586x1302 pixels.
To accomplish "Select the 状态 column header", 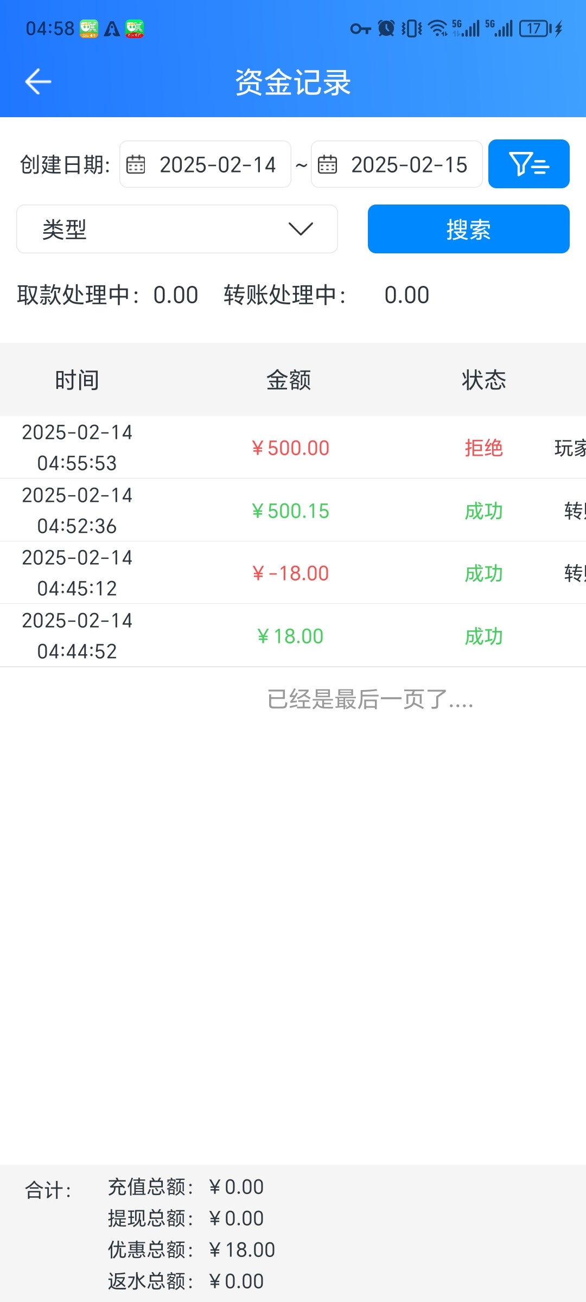I will pos(484,380).
